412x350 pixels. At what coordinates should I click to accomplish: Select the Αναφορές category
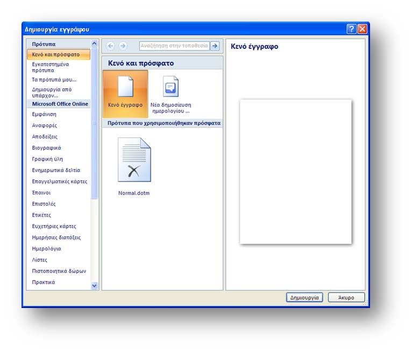[45, 125]
